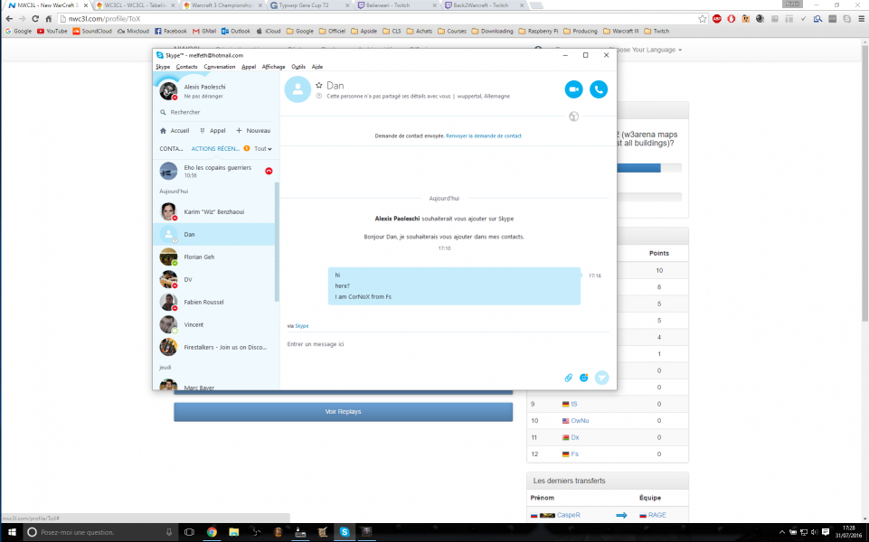Open the Appel menu in the menu bar
This screenshot has height=542, width=869.
coord(249,67)
